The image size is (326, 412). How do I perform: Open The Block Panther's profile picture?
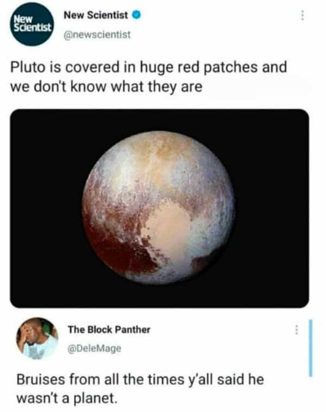click(x=37, y=339)
